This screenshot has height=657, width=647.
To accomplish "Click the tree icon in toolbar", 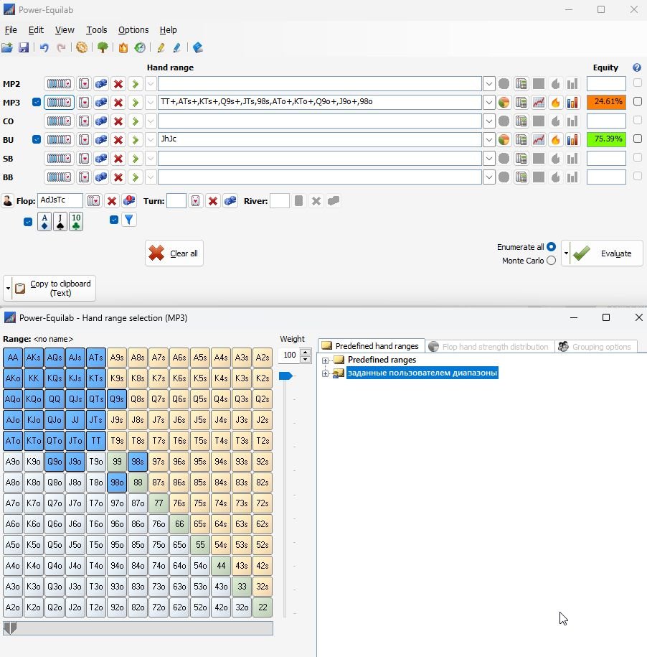I will tap(103, 47).
